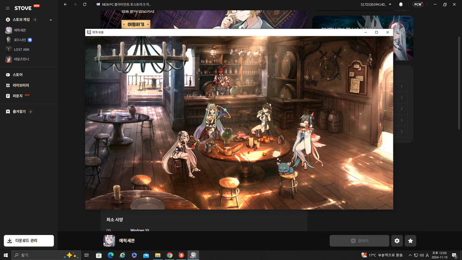This screenshot has width=462, height=260.
Task: Switch to Epic Seven taskbar icon
Action: tap(193, 255)
